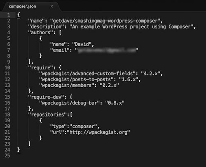Click line number 1 in gutter
Screen dimensions: 206x167
click(x=9, y=15)
